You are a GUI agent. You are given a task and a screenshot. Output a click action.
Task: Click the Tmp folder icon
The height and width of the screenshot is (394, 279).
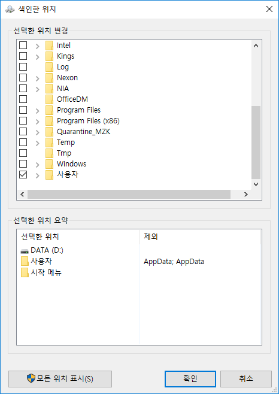49,153
